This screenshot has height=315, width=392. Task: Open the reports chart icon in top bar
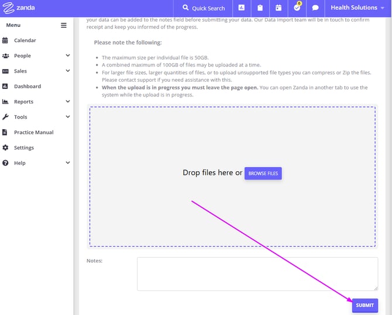coord(241,8)
